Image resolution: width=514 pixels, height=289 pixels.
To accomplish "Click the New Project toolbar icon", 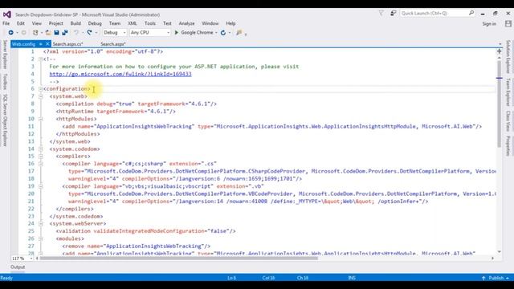I will click(x=35, y=32).
